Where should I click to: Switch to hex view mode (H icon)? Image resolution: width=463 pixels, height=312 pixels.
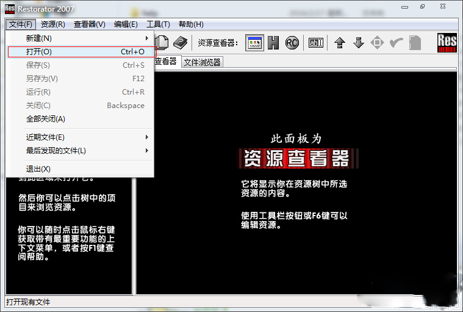coord(273,43)
